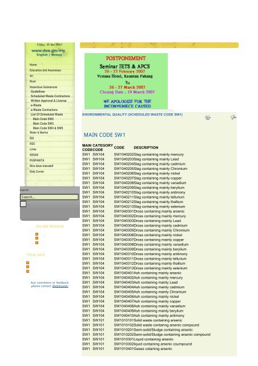Switch language to English
Image resolution: width=258 pixels, height=366 pixels.
click(42, 55)
